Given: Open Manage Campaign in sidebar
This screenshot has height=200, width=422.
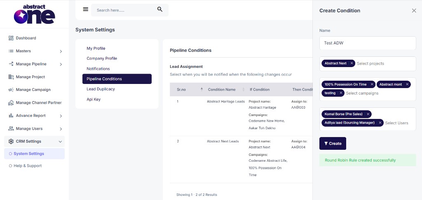Looking at the screenshot, I should coord(33,90).
